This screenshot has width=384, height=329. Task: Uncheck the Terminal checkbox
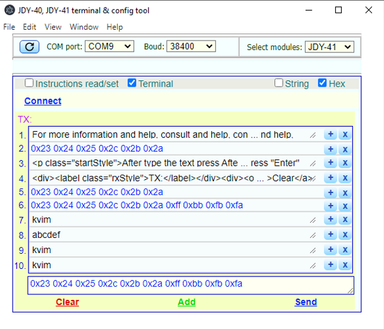pos(132,83)
